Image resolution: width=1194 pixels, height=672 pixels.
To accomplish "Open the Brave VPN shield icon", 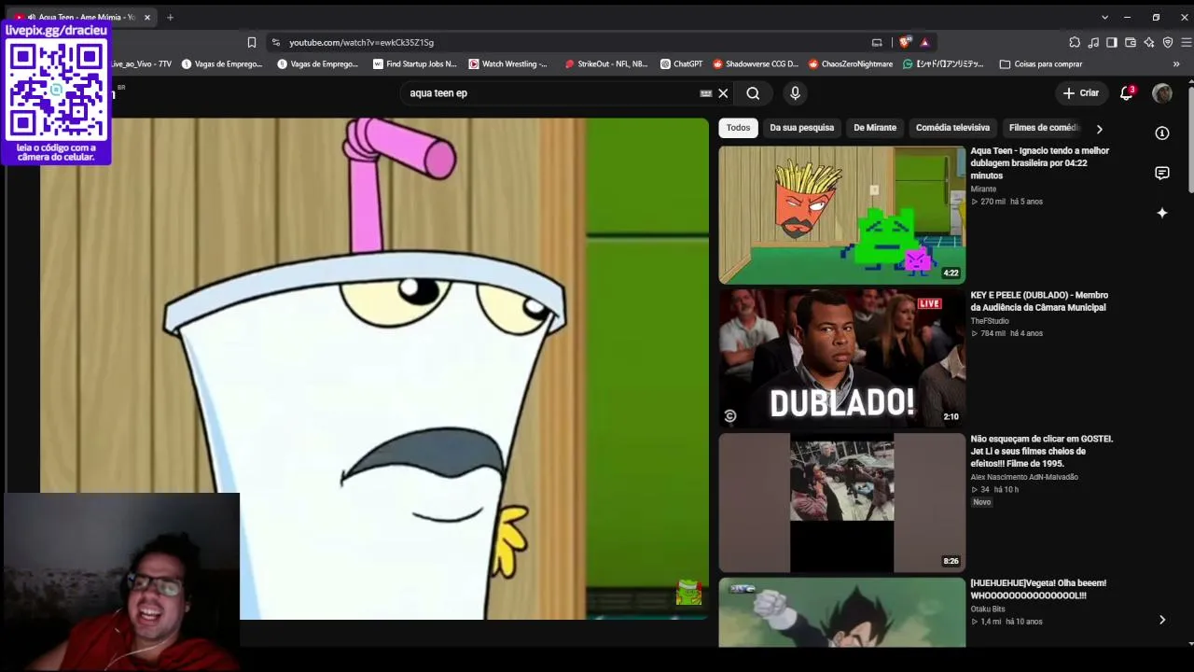I will tap(1168, 42).
